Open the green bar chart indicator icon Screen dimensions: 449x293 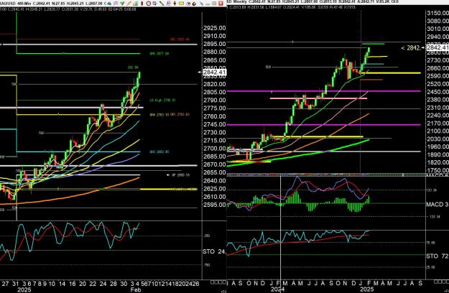pyautogui.click(x=136, y=4)
